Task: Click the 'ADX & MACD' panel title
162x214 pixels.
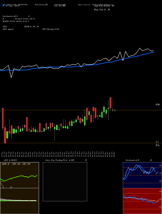Action: click(x=10, y=160)
